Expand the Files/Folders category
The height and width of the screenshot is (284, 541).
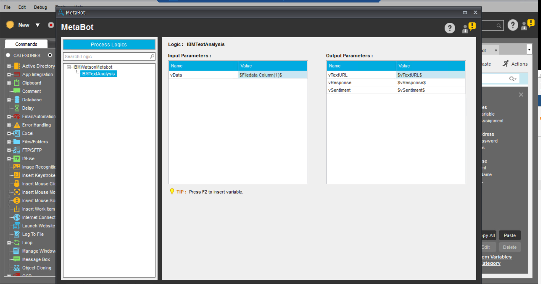9,142
